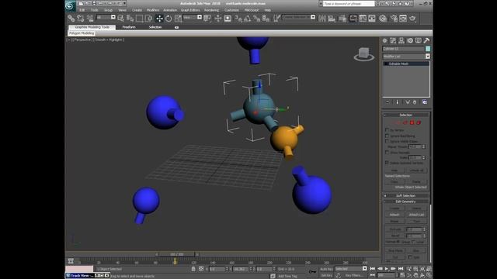Select Local normal radio button
Screen dimensions: 497x279
pyautogui.click(x=414, y=242)
